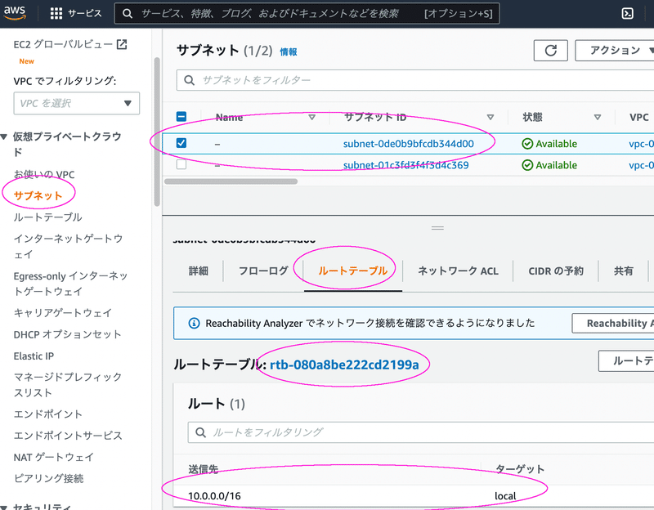The height and width of the screenshot is (510, 654).
Task: Sort by status column arrow
Action: pyautogui.click(x=598, y=117)
